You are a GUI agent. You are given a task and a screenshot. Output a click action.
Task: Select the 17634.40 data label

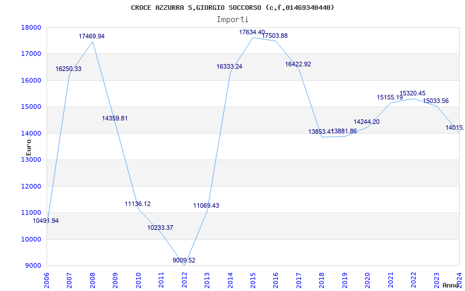pyautogui.click(x=252, y=32)
